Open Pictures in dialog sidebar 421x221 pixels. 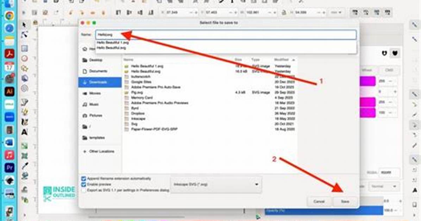click(x=100, y=115)
